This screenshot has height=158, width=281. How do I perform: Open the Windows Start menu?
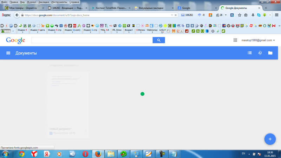(5, 154)
